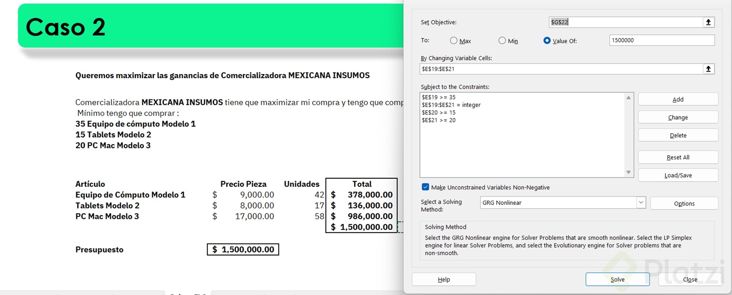Click the Equipo de Cómputo Modelo 1 table row label

click(130, 195)
